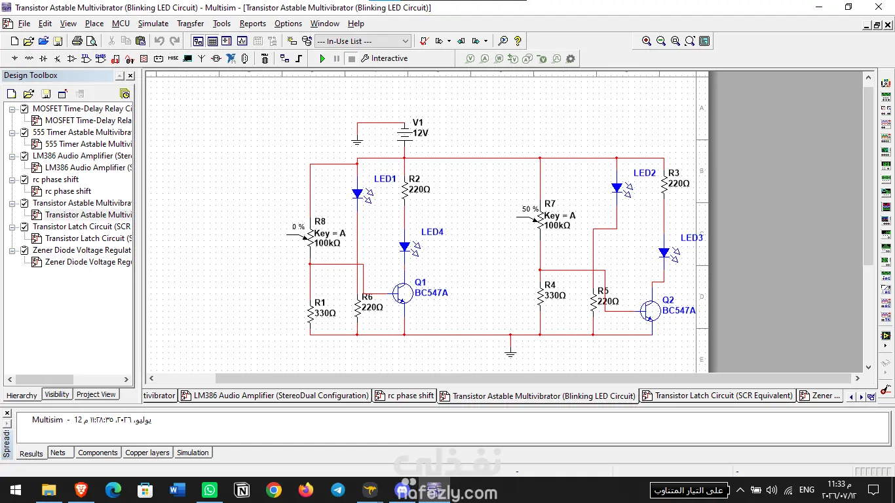The width and height of the screenshot is (895, 503).
Task: Open the Copper layers tab
Action: point(147,453)
